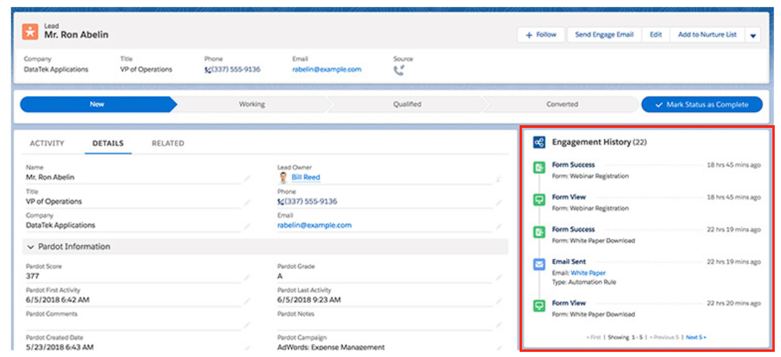
Task: Click the pencil icon to edit Company field
Action: 247,226
